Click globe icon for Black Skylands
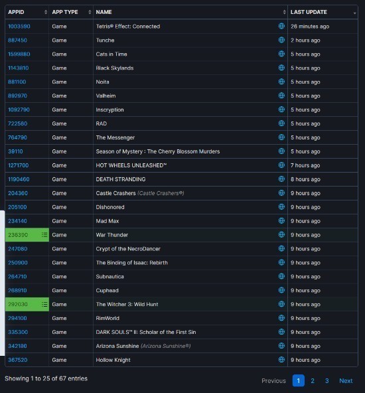The image size is (365, 393). [281, 68]
